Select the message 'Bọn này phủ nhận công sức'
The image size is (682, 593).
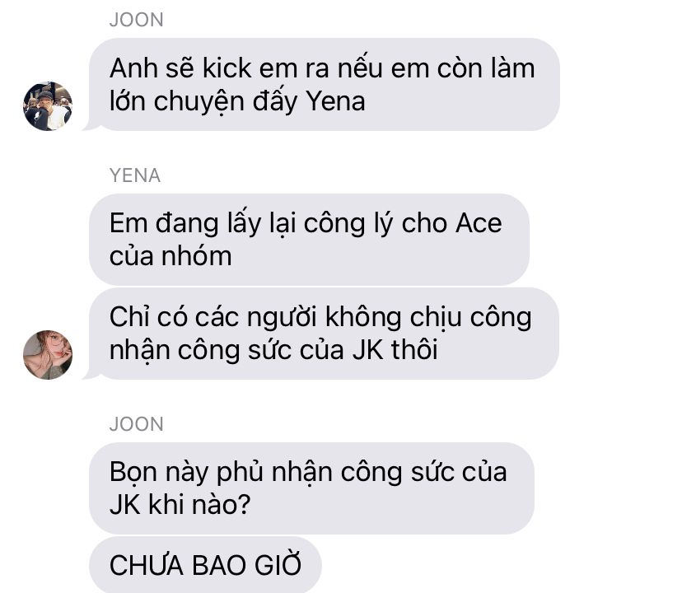(312, 488)
